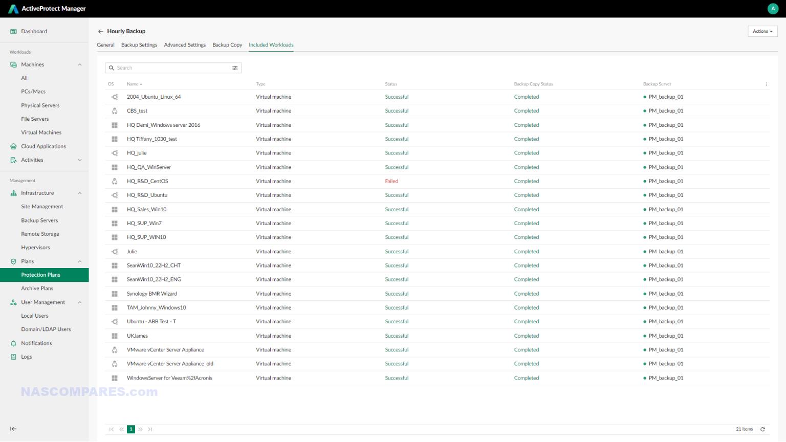
Task: Open Cloud Applications in the sidebar
Action: [43, 146]
